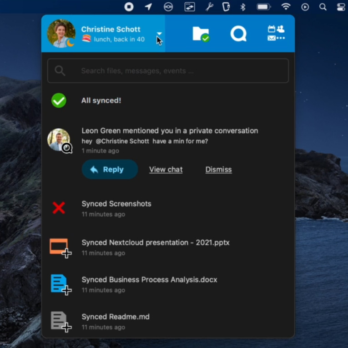
Task: Click the moon away badge on Christine's avatar
Action: pyautogui.click(x=70, y=43)
